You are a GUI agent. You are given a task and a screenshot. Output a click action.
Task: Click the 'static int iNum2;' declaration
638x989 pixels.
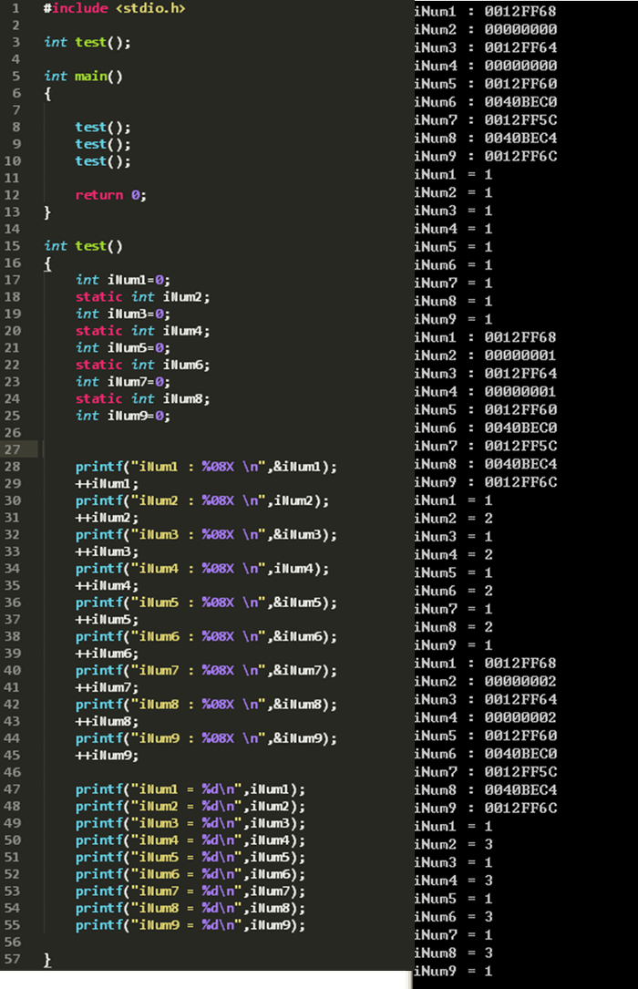tap(142, 297)
